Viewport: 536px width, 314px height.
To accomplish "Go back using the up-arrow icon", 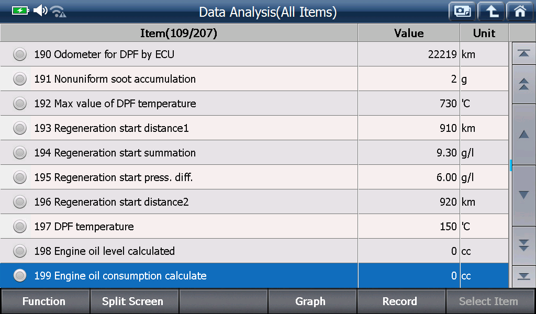I will pos(491,12).
